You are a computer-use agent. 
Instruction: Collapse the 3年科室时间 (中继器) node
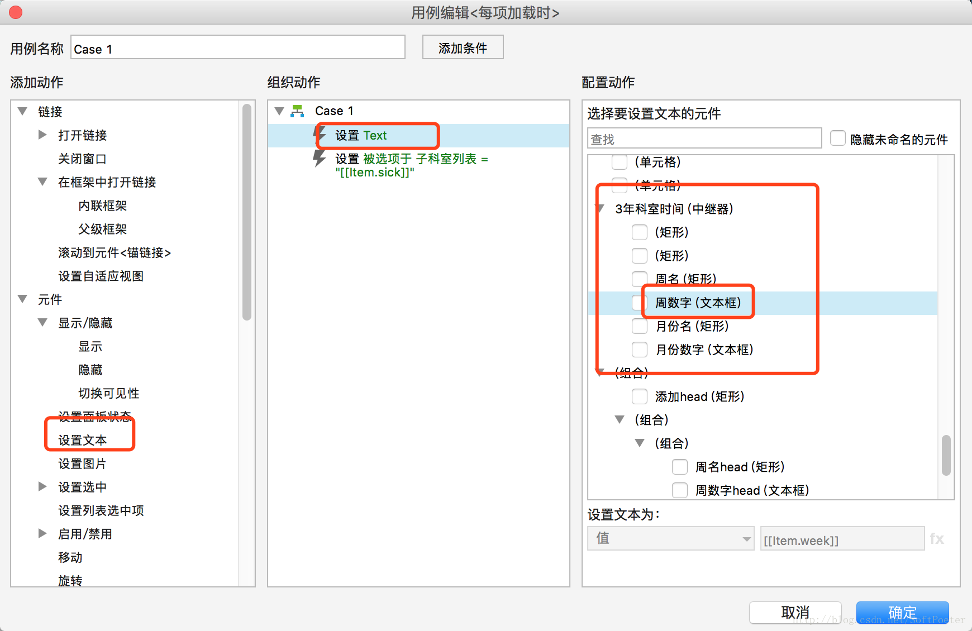[601, 209]
